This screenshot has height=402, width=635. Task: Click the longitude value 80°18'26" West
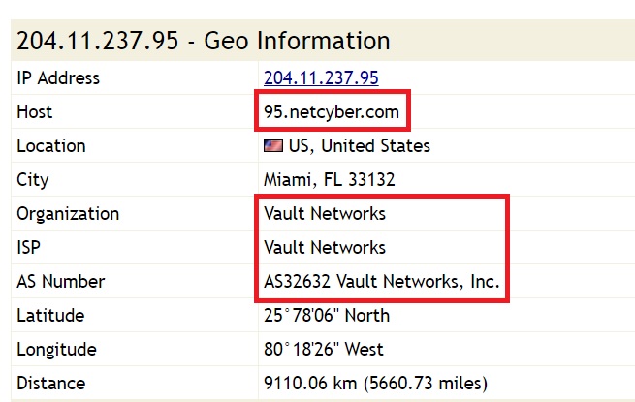pyautogui.click(x=324, y=350)
